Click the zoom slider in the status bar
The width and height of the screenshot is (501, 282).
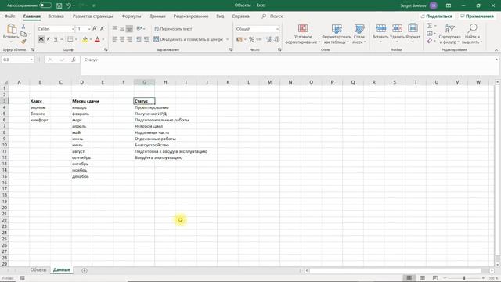click(x=464, y=278)
